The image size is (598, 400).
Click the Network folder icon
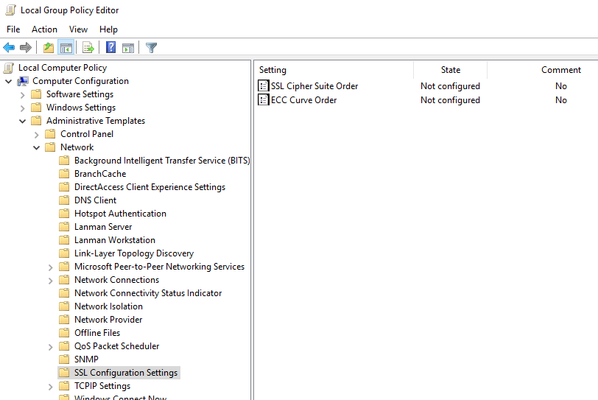[x=50, y=147]
